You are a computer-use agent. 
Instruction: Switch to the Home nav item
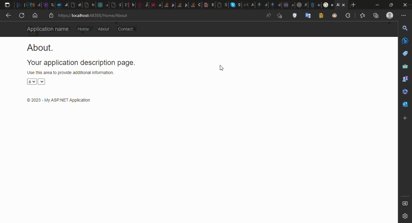tap(83, 29)
